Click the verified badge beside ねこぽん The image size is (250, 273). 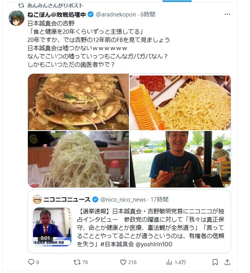pos(90,15)
